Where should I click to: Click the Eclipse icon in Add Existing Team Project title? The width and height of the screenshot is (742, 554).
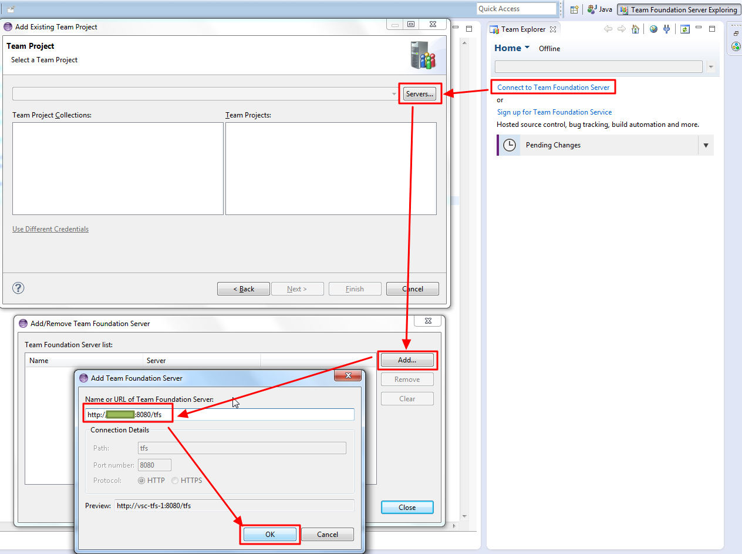[8, 27]
